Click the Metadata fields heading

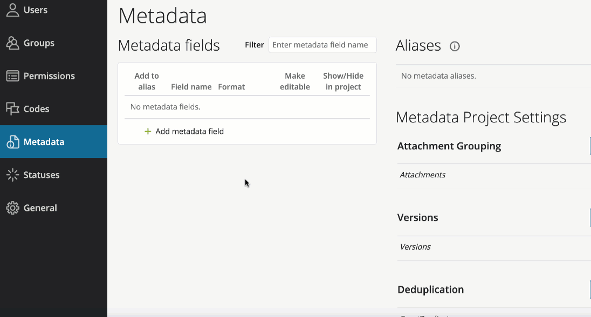[x=169, y=45]
